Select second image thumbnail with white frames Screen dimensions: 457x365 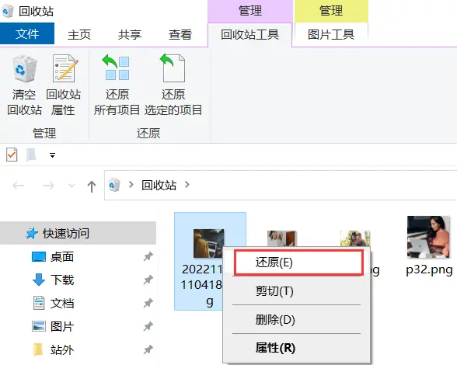(x=282, y=238)
